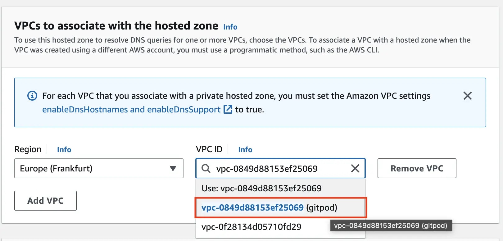Click the Region field label
This screenshot has height=241, width=503.
pyautogui.click(x=28, y=149)
